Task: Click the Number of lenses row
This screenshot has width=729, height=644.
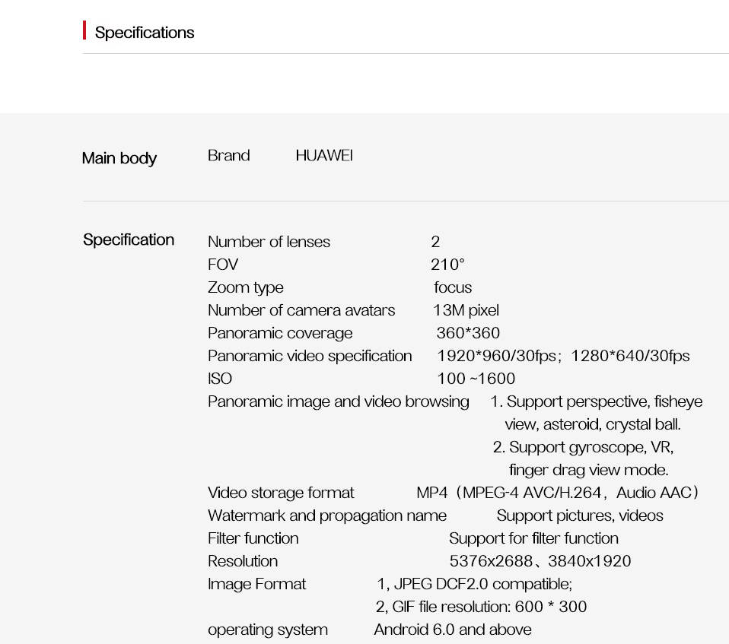Action: [323, 242]
